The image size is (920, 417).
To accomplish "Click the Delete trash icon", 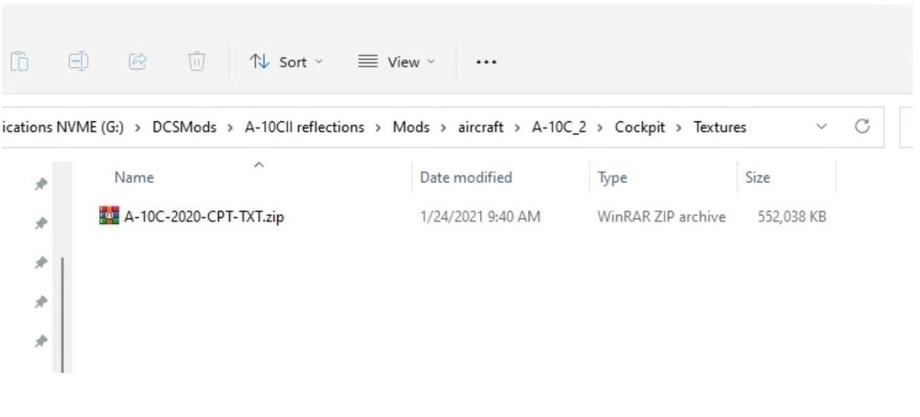I will (196, 62).
